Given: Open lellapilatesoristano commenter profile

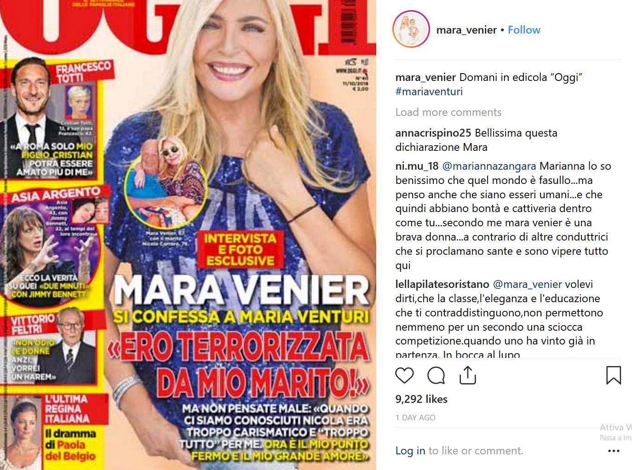Looking at the screenshot, I should 442,284.
